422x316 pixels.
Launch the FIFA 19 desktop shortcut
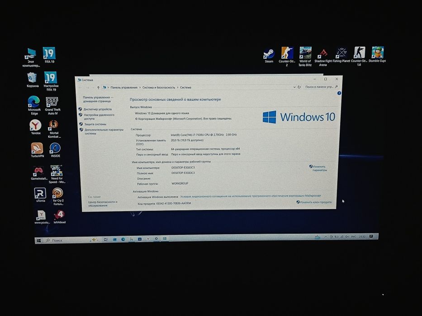click(x=49, y=56)
